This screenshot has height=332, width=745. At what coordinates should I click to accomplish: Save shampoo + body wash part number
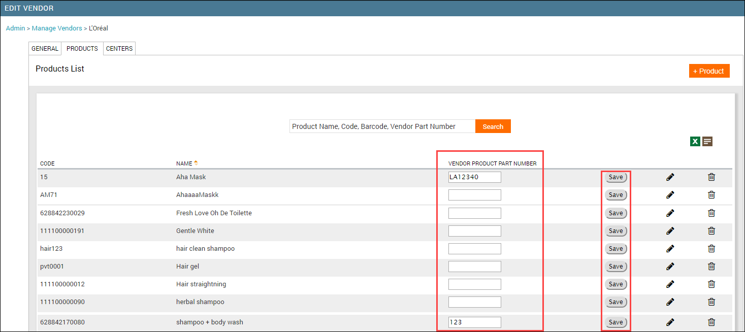pyautogui.click(x=616, y=322)
